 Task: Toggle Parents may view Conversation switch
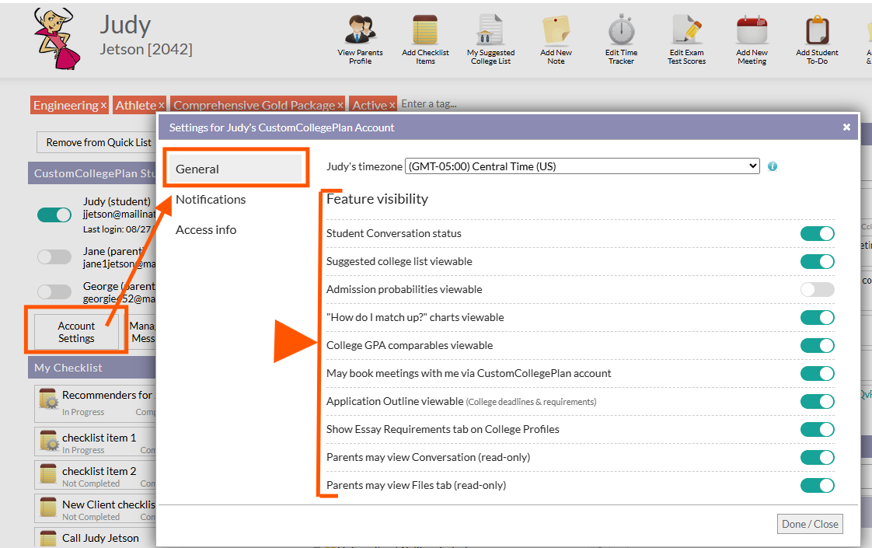[x=818, y=457]
